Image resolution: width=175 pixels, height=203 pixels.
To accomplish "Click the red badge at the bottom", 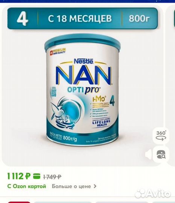I will point(19,202).
